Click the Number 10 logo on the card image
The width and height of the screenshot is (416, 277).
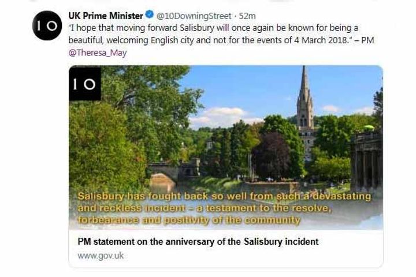(85, 84)
